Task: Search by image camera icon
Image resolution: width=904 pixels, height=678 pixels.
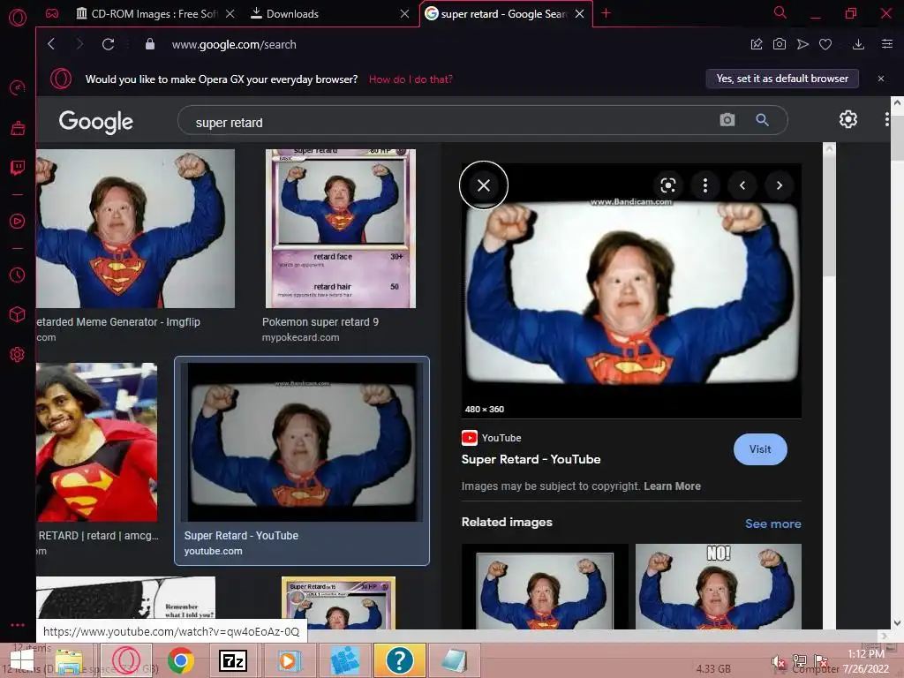Action: pyautogui.click(x=727, y=120)
